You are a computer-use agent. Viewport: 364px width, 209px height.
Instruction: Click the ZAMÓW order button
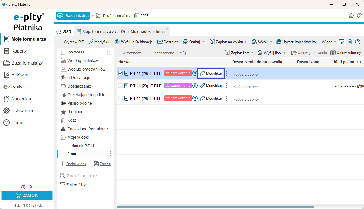[x=27, y=196]
